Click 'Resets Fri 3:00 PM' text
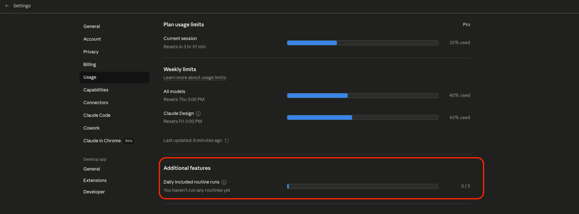This screenshot has height=214, width=579. point(183,121)
